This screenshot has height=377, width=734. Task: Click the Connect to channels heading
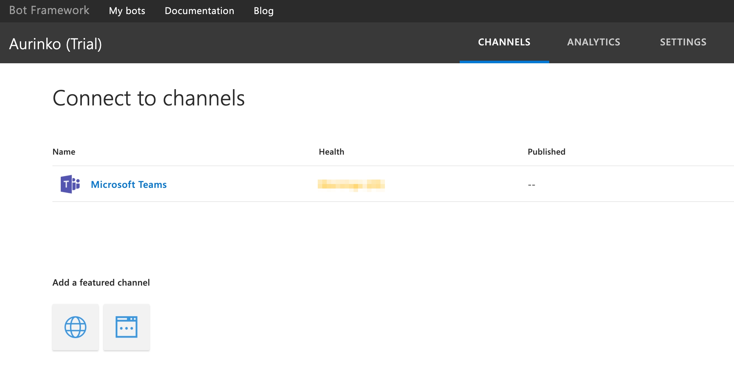pos(149,98)
